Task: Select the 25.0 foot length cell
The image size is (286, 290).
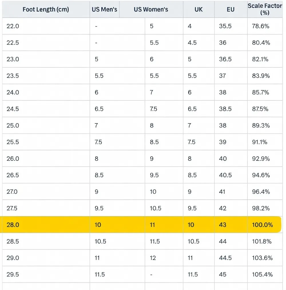Action: click(46, 125)
